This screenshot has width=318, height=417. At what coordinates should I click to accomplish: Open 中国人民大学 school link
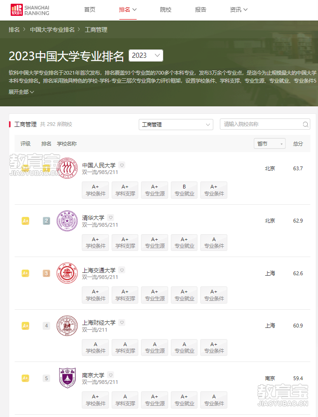(99, 165)
